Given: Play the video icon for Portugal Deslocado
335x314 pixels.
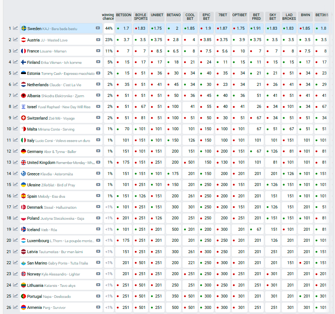Looking at the screenshot, I should pos(98,296).
